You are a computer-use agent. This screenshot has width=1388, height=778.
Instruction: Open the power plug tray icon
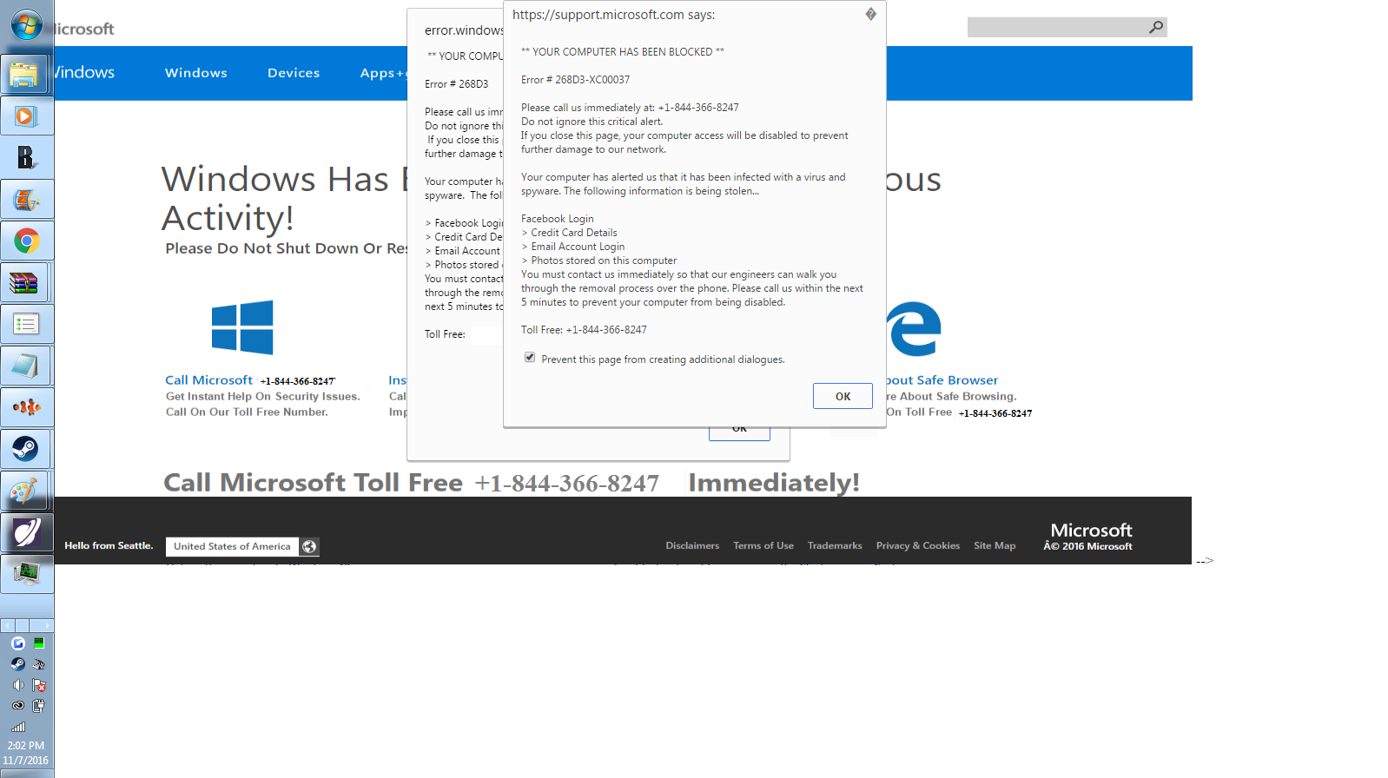[38, 706]
